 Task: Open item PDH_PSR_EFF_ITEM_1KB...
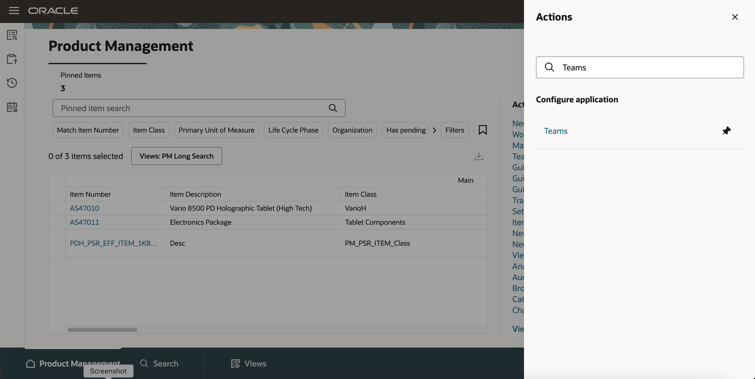tap(113, 243)
